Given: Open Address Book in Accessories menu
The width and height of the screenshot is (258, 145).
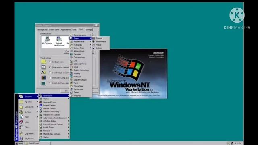Looking at the screenshot, I should [81, 51].
